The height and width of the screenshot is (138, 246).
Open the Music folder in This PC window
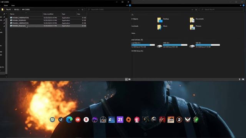pyautogui.click(x=162, y=27)
